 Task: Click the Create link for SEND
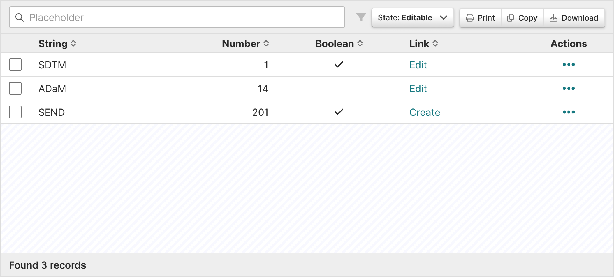[x=425, y=112]
